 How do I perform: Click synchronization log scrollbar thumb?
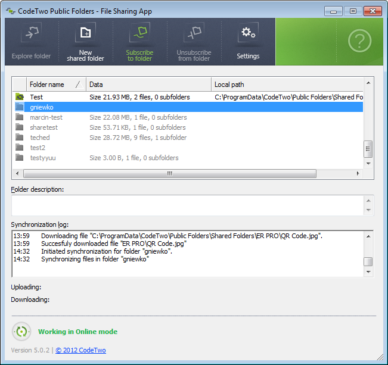click(368, 261)
